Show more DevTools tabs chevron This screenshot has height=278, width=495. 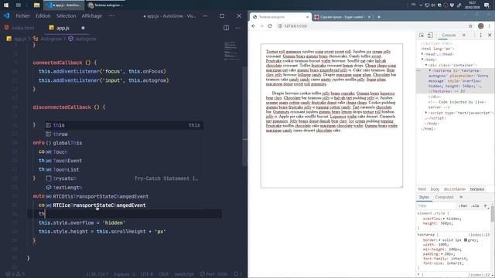click(x=464, y=35)
